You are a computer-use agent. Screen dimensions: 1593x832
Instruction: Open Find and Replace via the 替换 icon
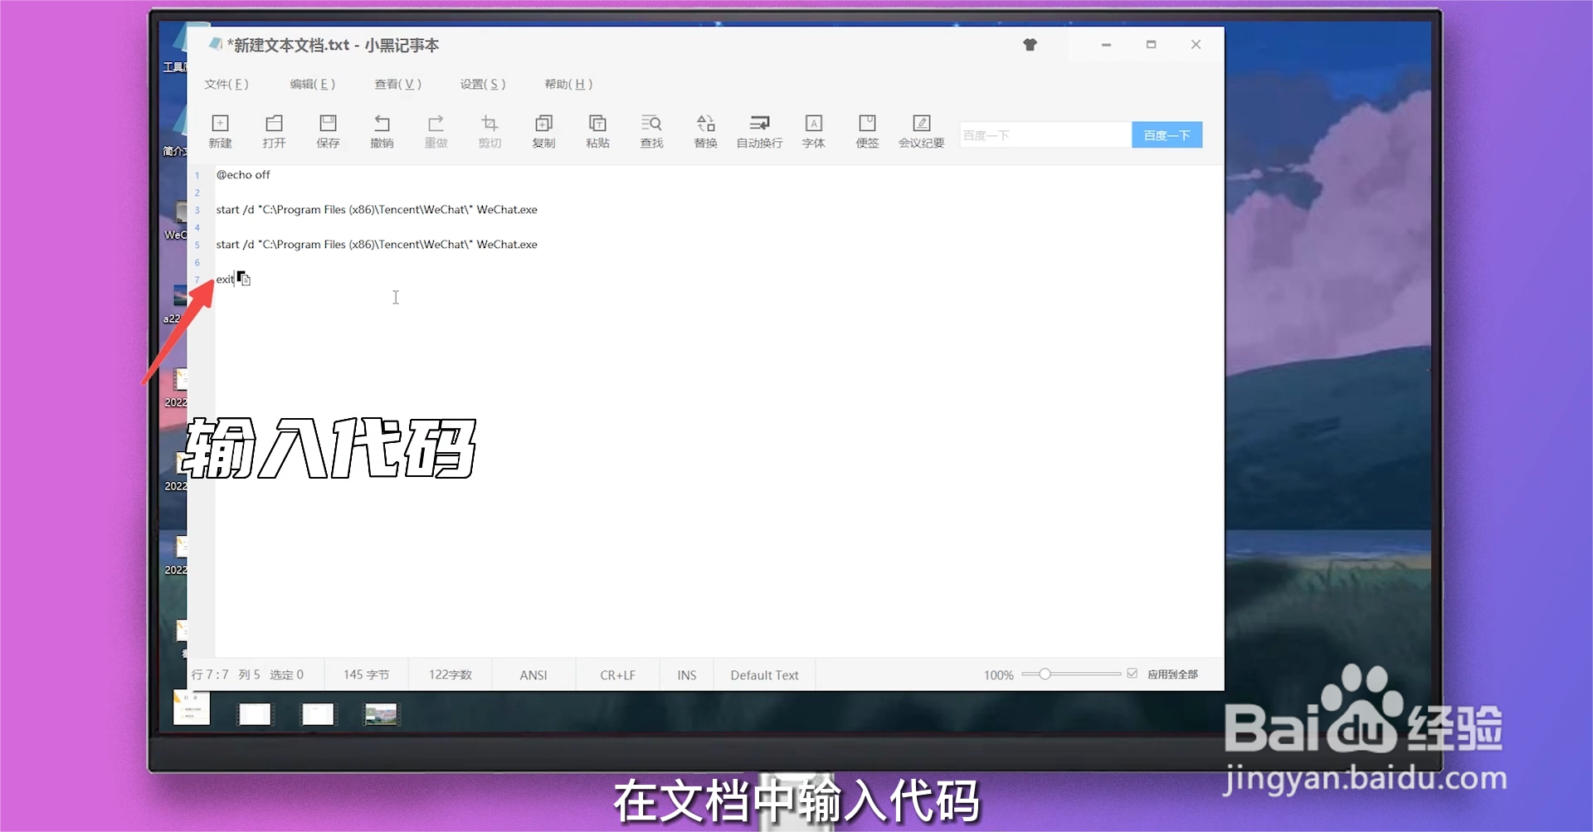(x=705, y=131)
